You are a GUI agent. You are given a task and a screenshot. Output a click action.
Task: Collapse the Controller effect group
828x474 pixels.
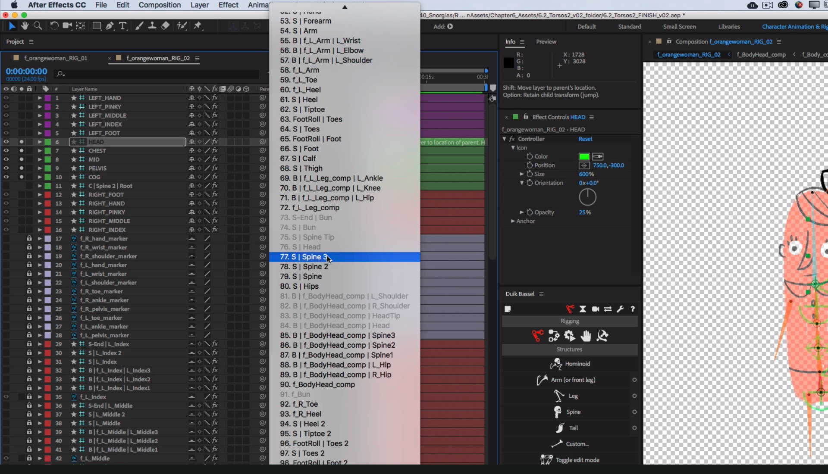pos(504,139)
